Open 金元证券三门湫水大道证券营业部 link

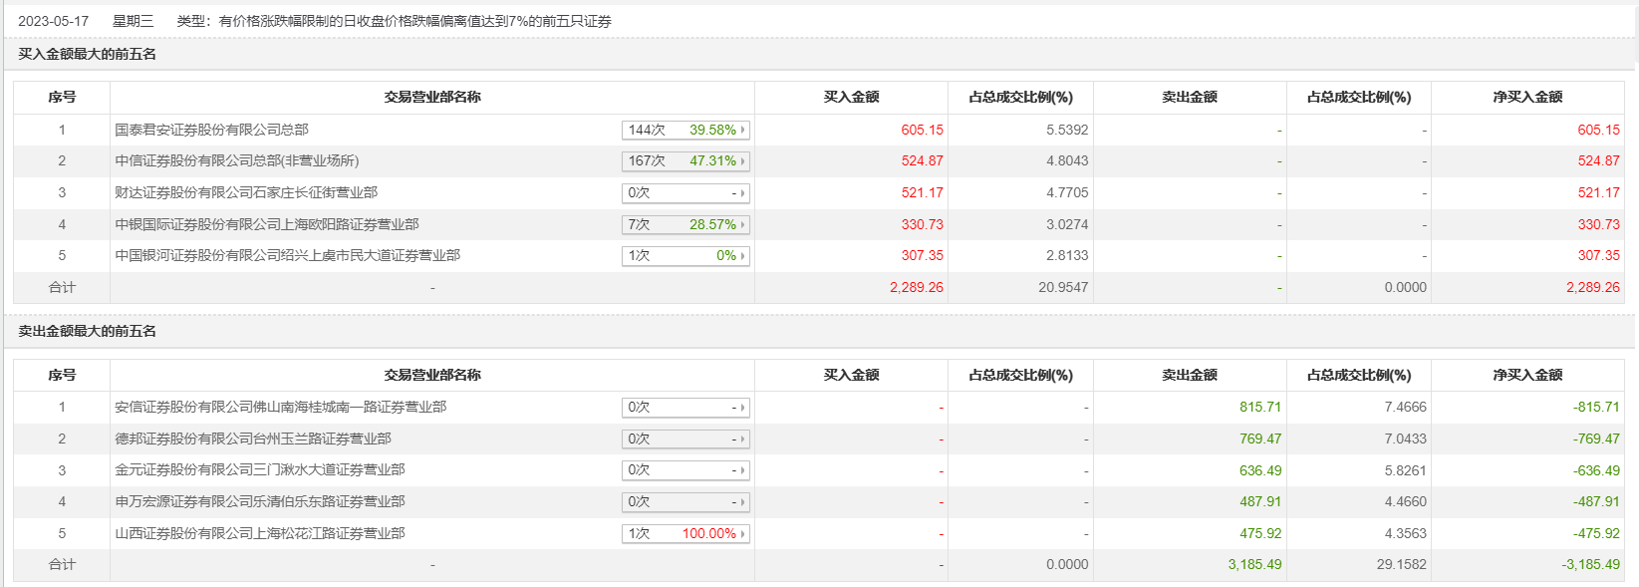pyautogui.click(x=259, y=469)
